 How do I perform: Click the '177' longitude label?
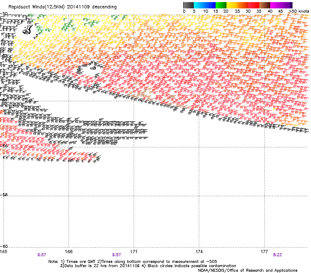click(x=264, y=252)
